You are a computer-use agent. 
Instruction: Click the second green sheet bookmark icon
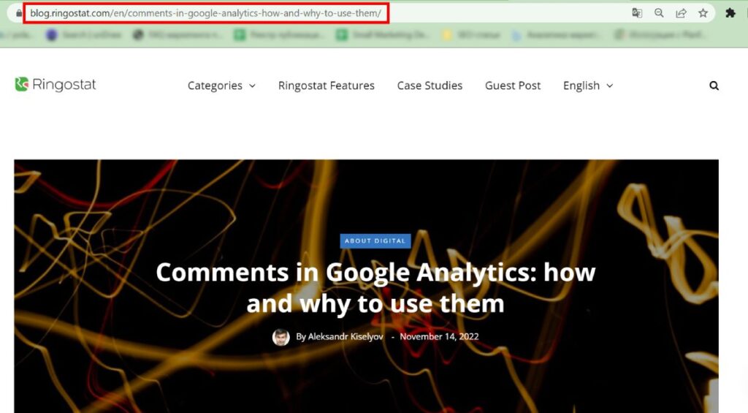[x=342, y=35]
